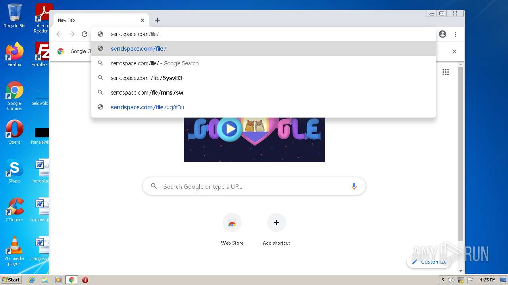This screenshot has height=285, width=508.
Task: Open the hereblue Word document icon
Action: click(42, 171)
